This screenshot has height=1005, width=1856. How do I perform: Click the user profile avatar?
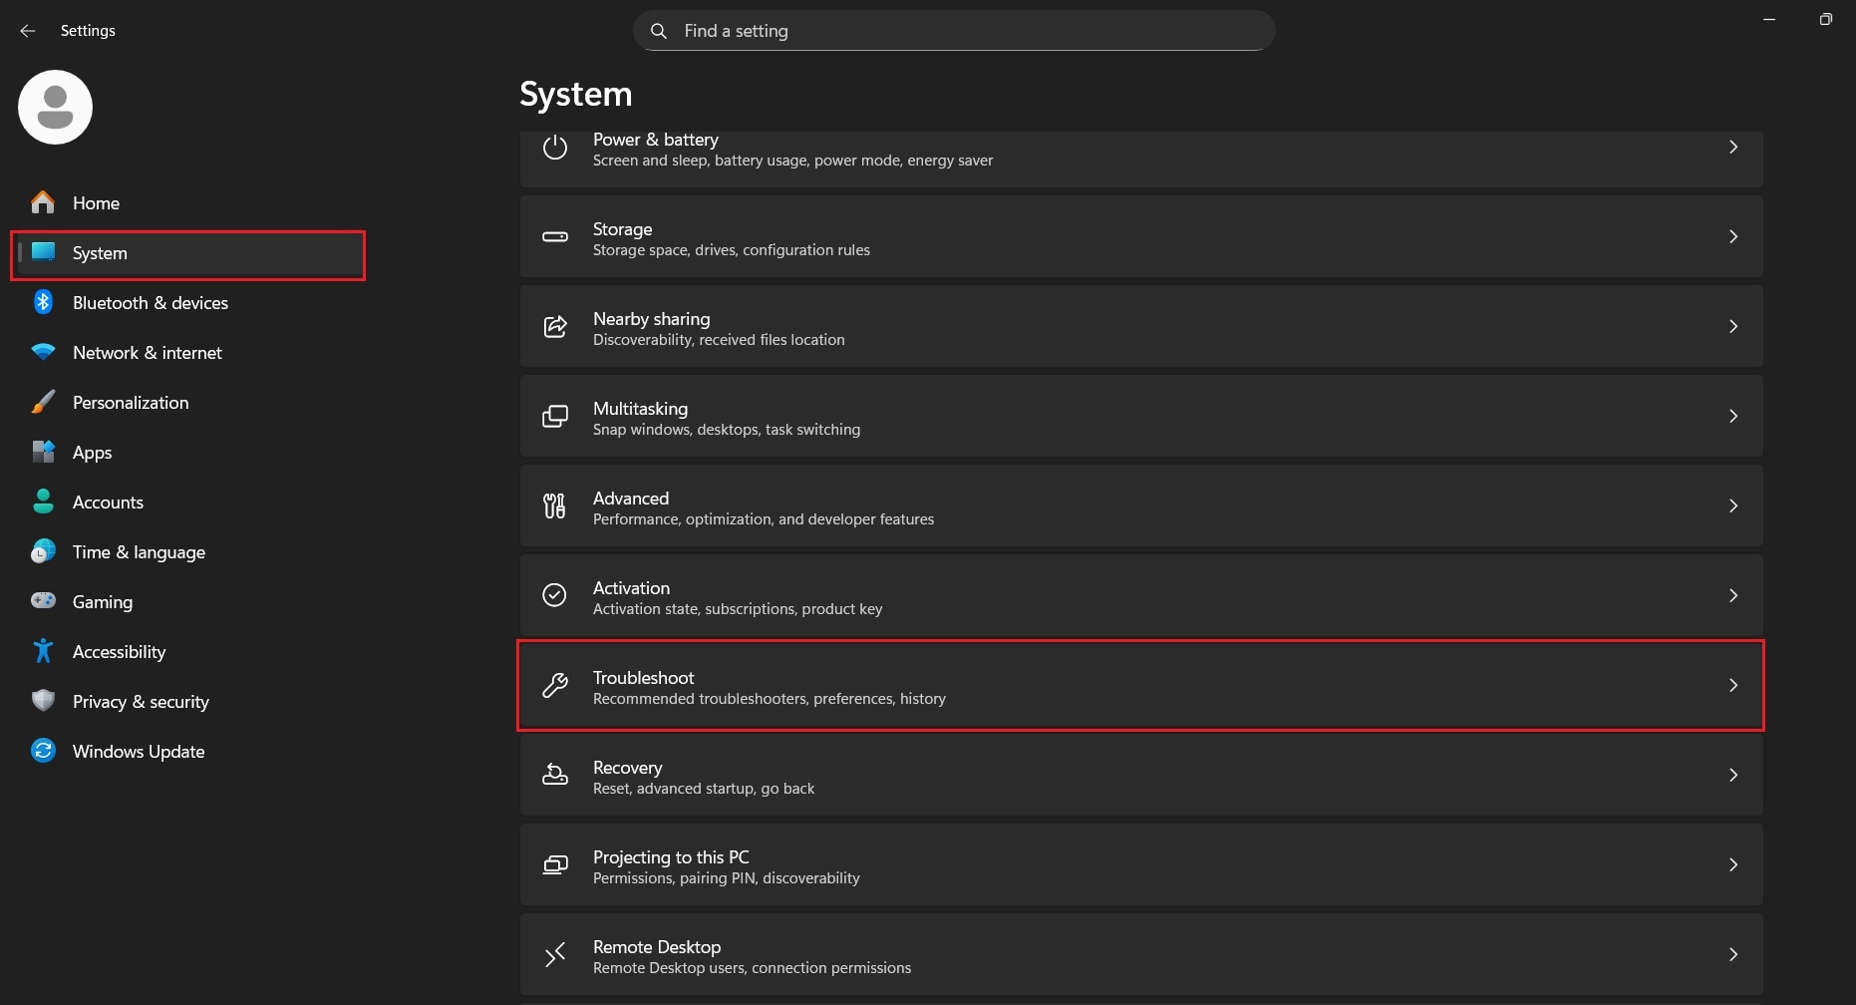coord(55,107)
